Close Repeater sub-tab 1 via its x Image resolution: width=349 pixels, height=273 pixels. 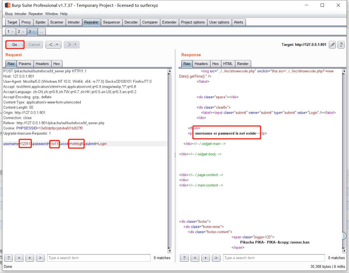tap(12, 32)
